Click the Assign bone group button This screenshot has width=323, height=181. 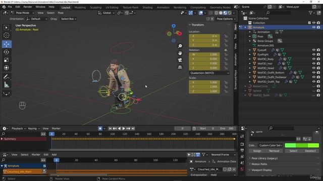pyautogui.click(x=257, y=151)
